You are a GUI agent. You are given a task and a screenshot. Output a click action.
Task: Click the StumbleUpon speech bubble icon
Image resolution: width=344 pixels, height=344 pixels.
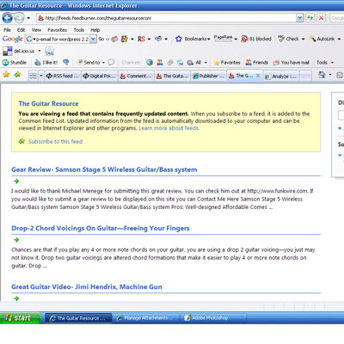tap(112, 62)
